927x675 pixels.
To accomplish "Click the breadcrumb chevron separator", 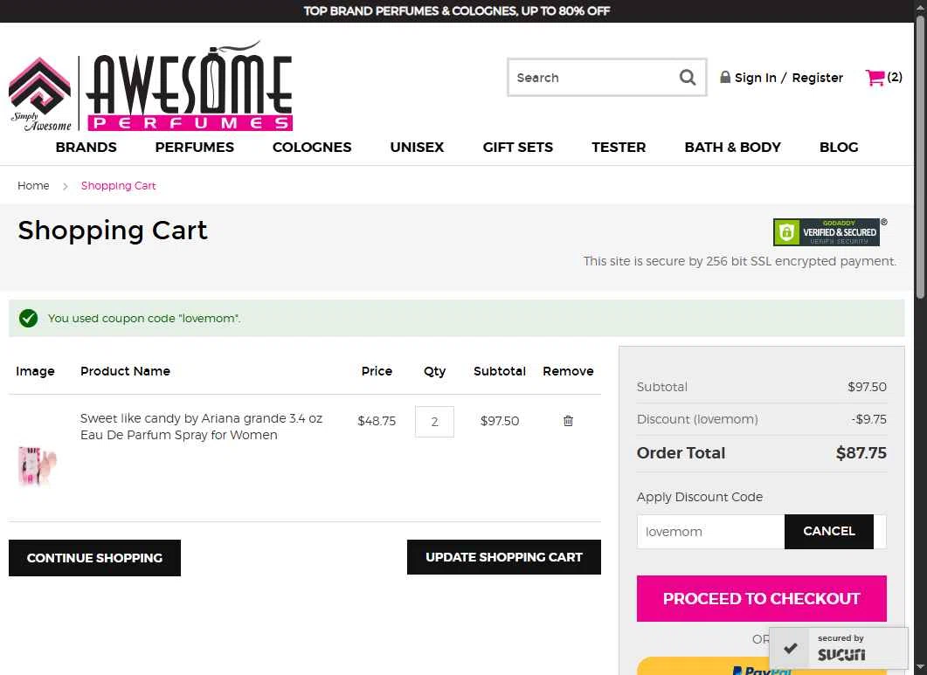I will pos(65,186).
